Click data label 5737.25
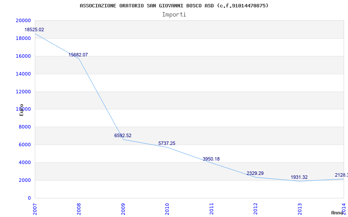Image resolution: width=348 pixels, height=217 pixels. pyautogui.click(x=167, y=144)
